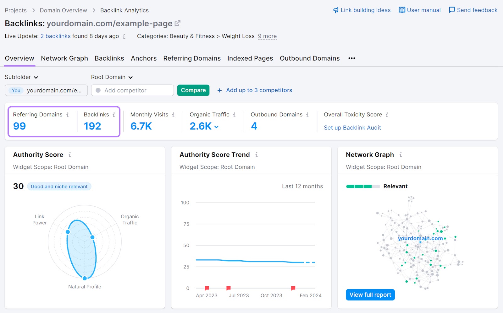
Task: Go to Projects breadcrumb
Action: [x=16, y=10]
